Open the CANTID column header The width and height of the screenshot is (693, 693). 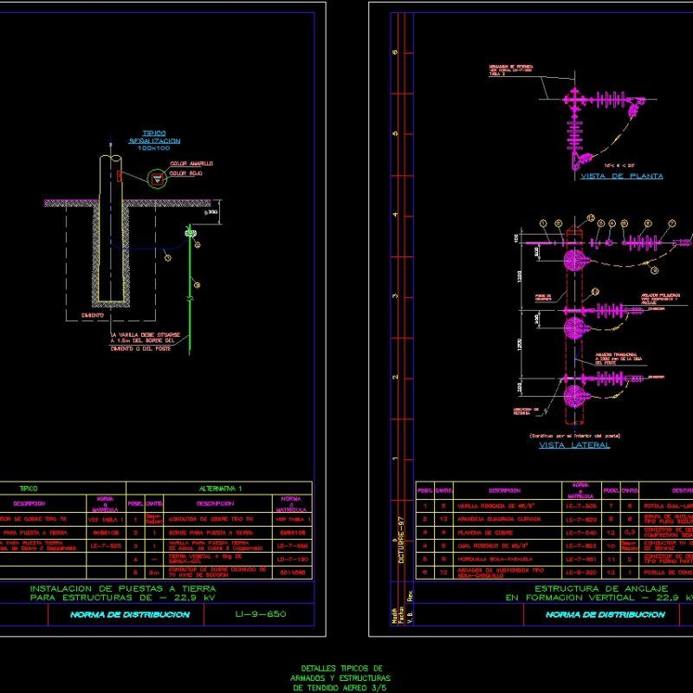[444, 489]
